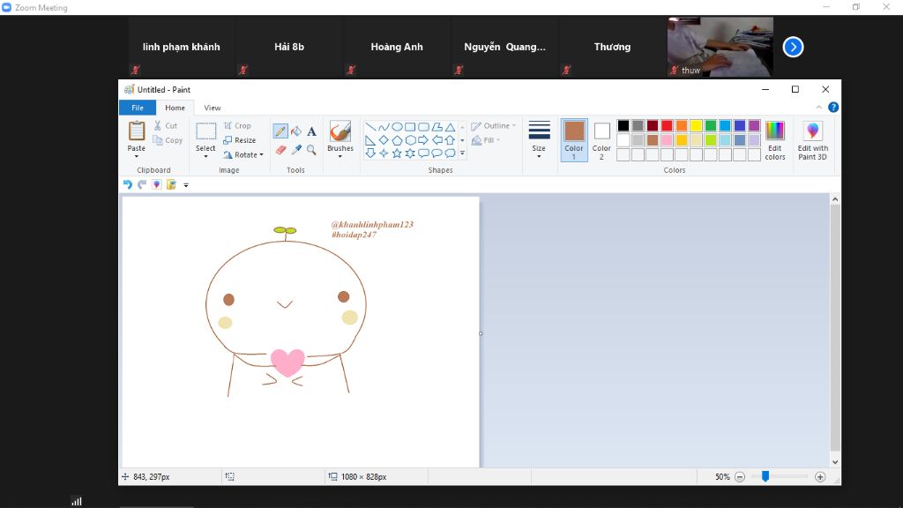Choose the Five-point star shape
The width and height of the screenshot is (903, 508).
point(397,153)
